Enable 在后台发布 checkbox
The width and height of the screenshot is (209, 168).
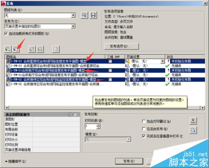point(144,129)
